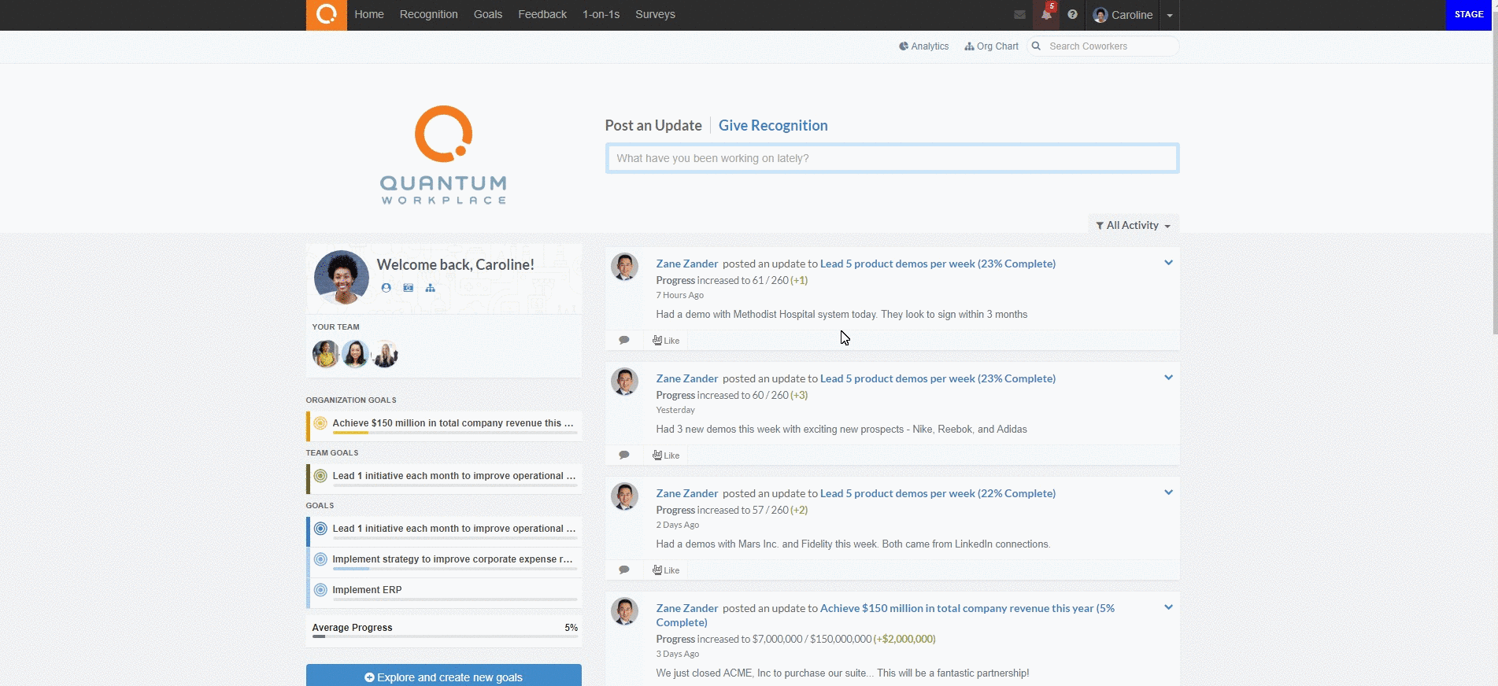
Task: Like the Methodist Hospital demo post
Action: click(x=666, y=341)
